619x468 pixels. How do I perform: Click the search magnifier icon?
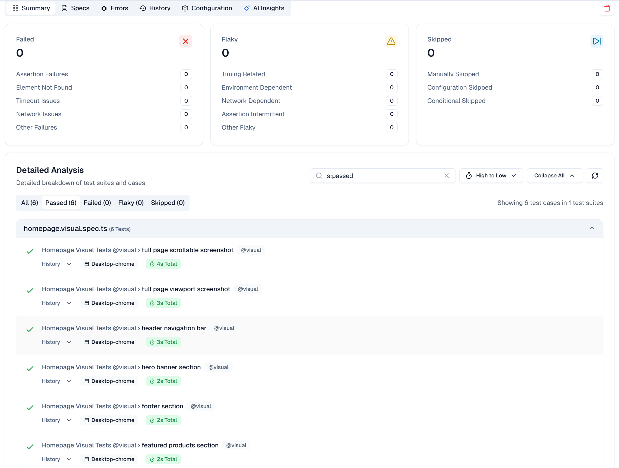[319, 176]
